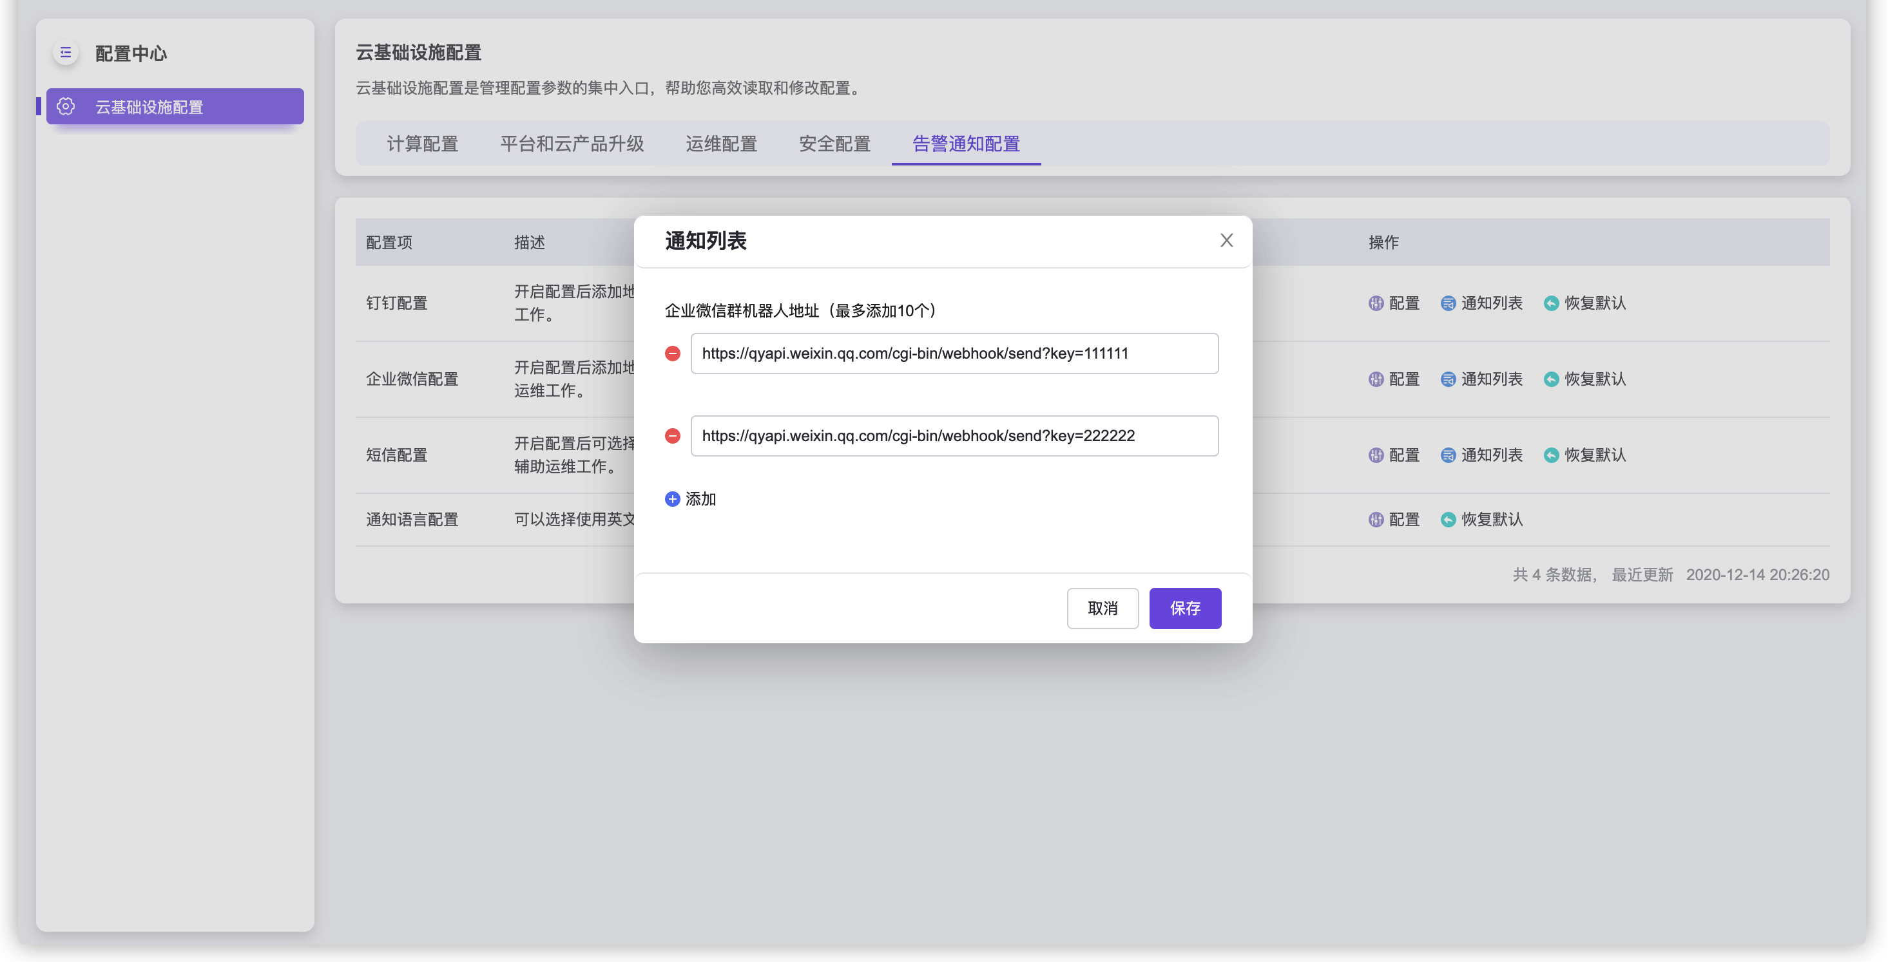The height and width of the screenshot is (962, 1888).
Task: Click the blue plus 添加 icon
Action: (672, 499)
